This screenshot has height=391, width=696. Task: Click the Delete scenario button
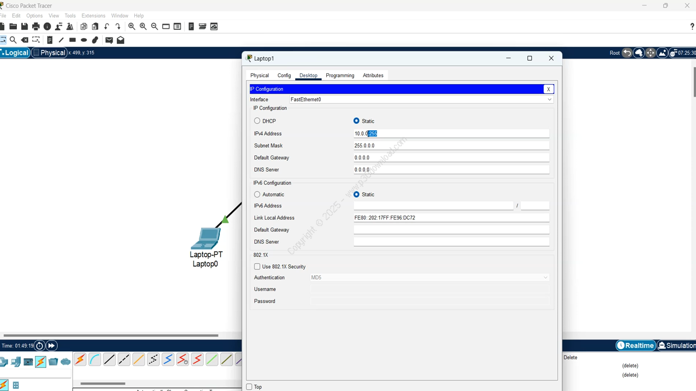point(570,357)
